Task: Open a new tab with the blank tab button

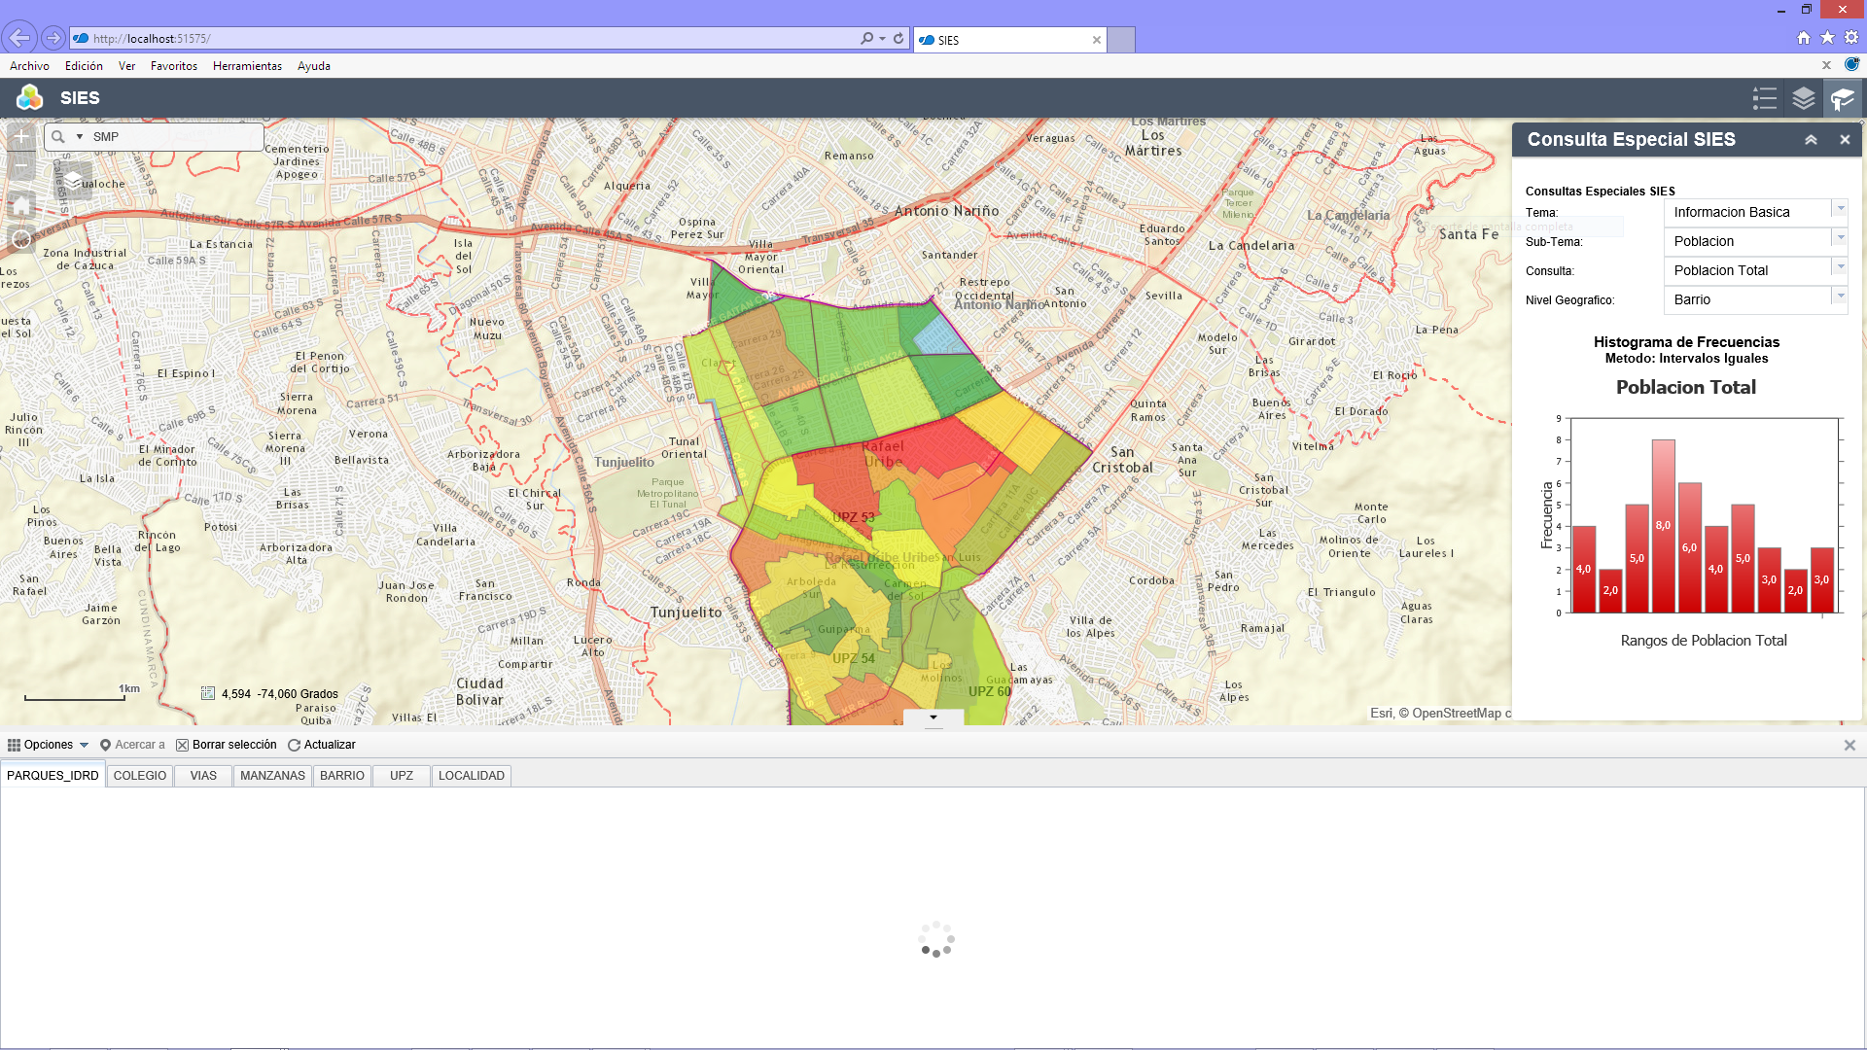Action: coord(1121,40)
